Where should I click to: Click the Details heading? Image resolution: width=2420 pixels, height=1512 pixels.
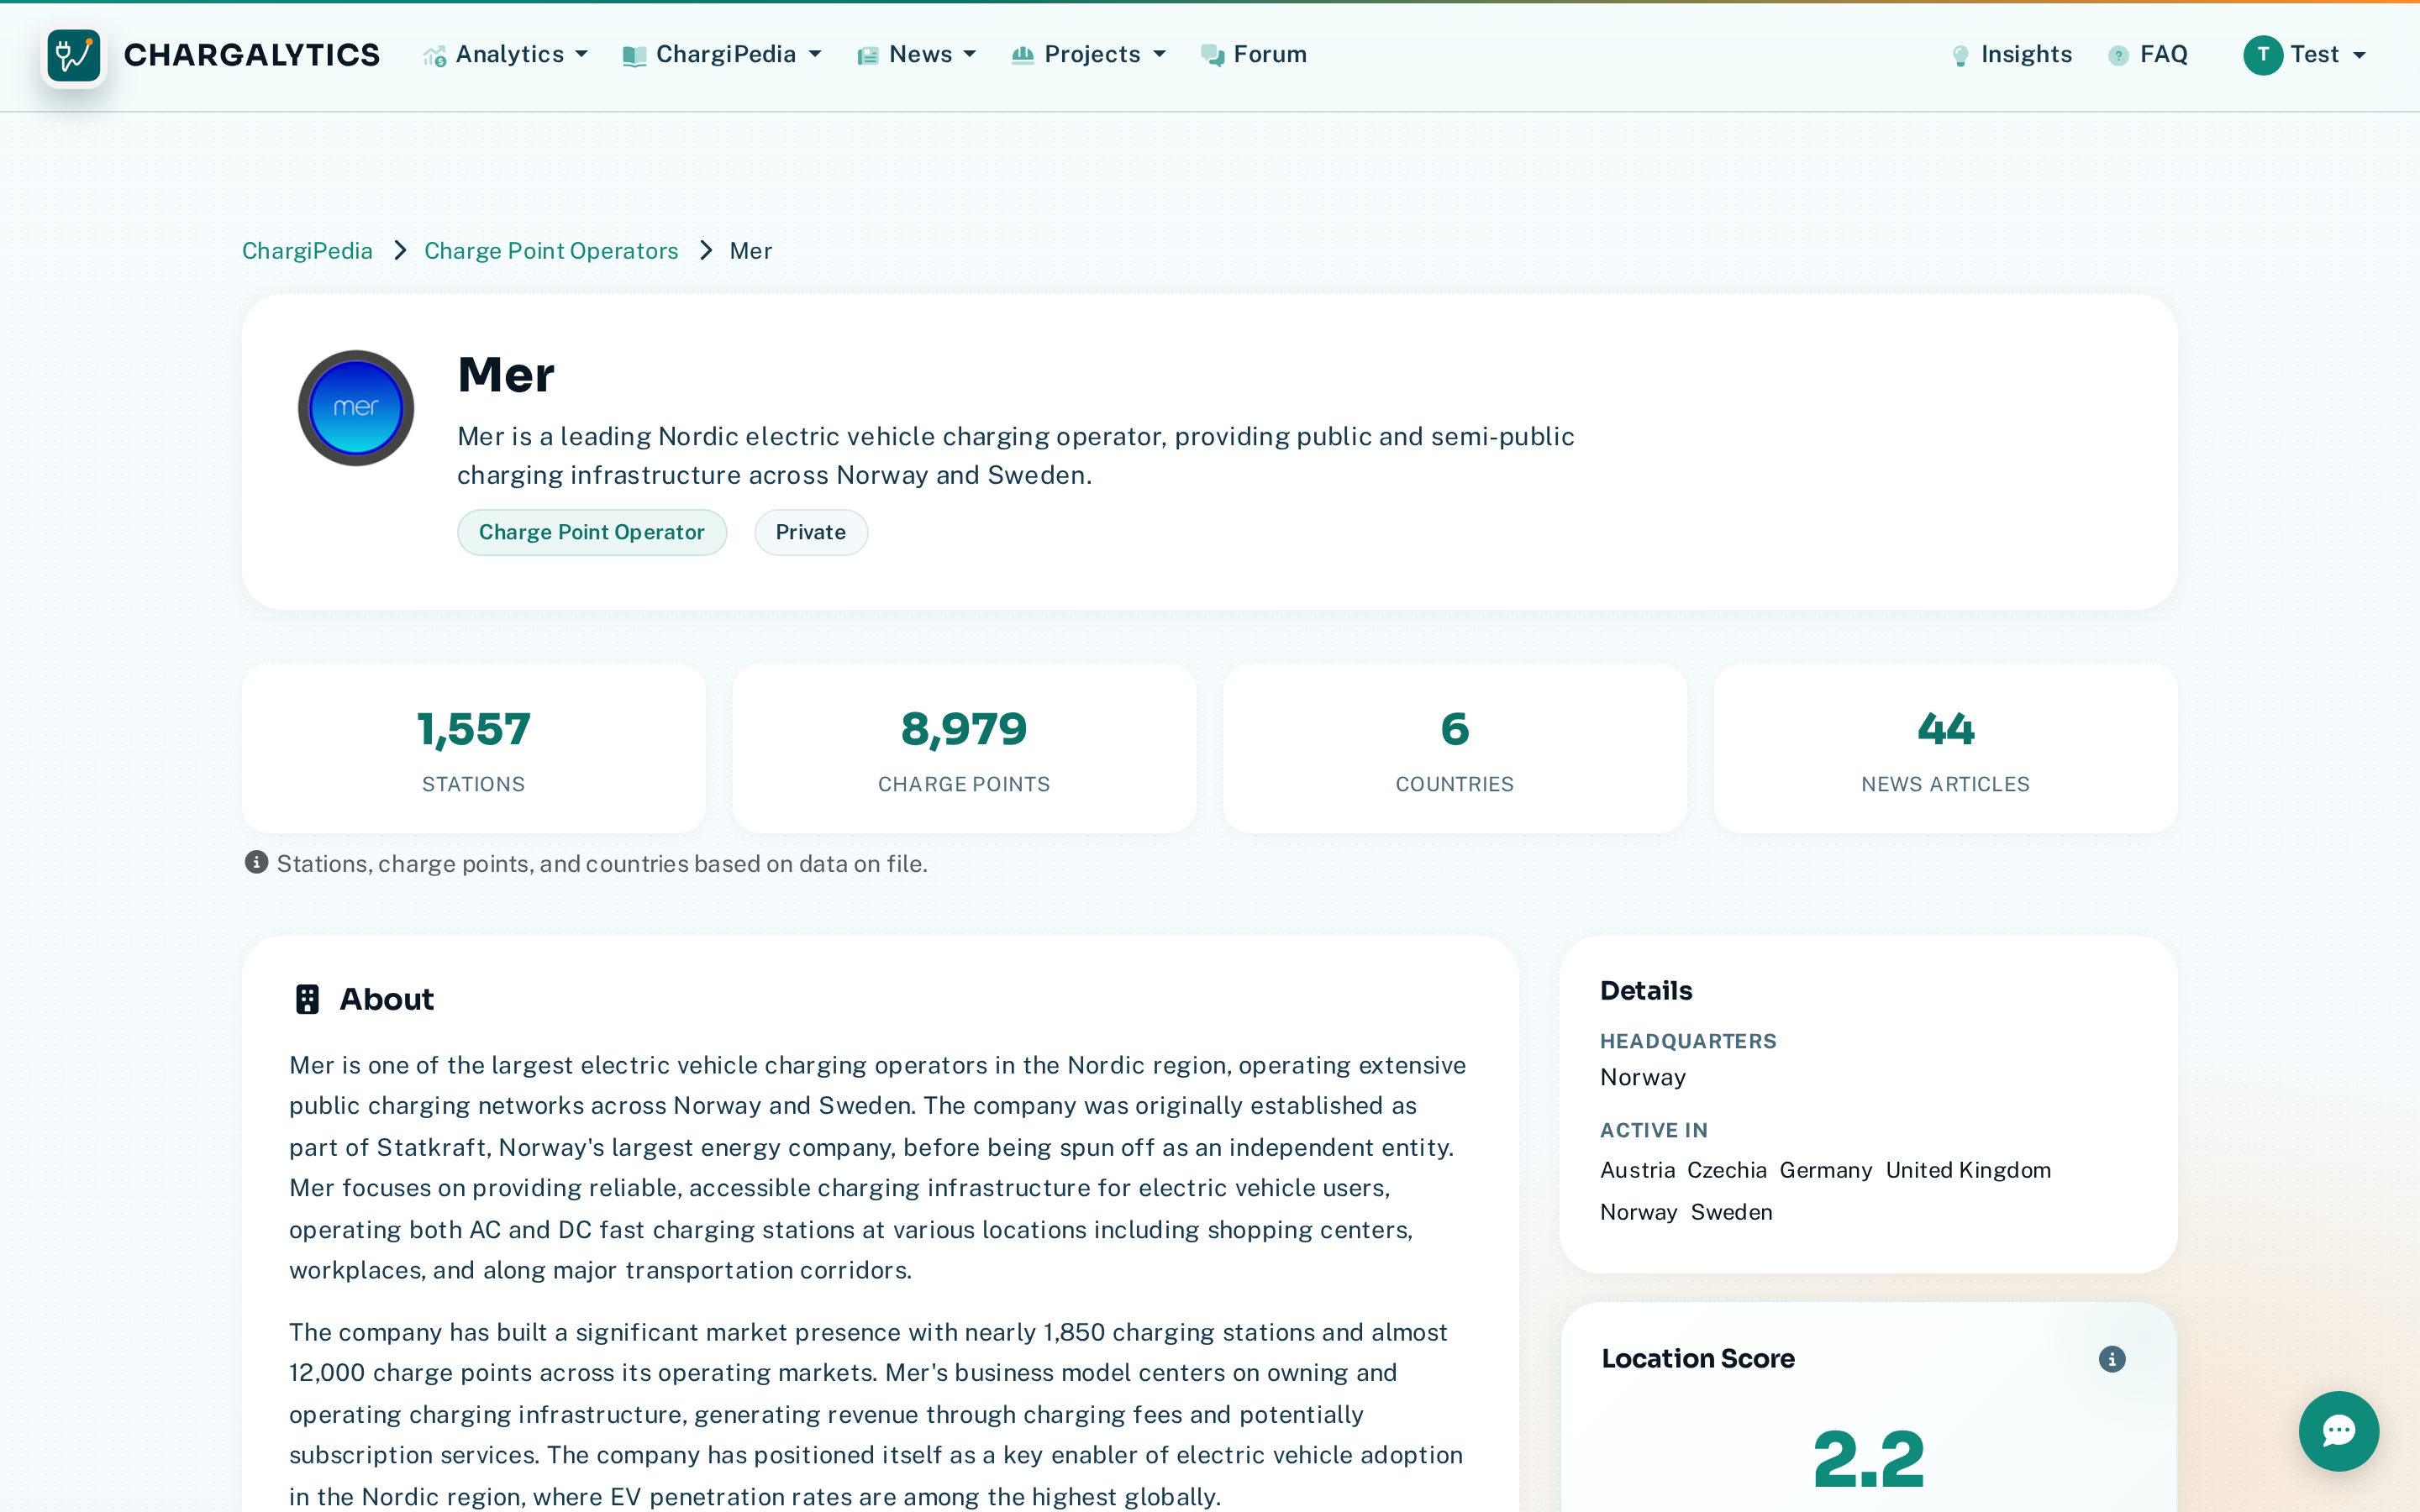[x=1646, y=991]
